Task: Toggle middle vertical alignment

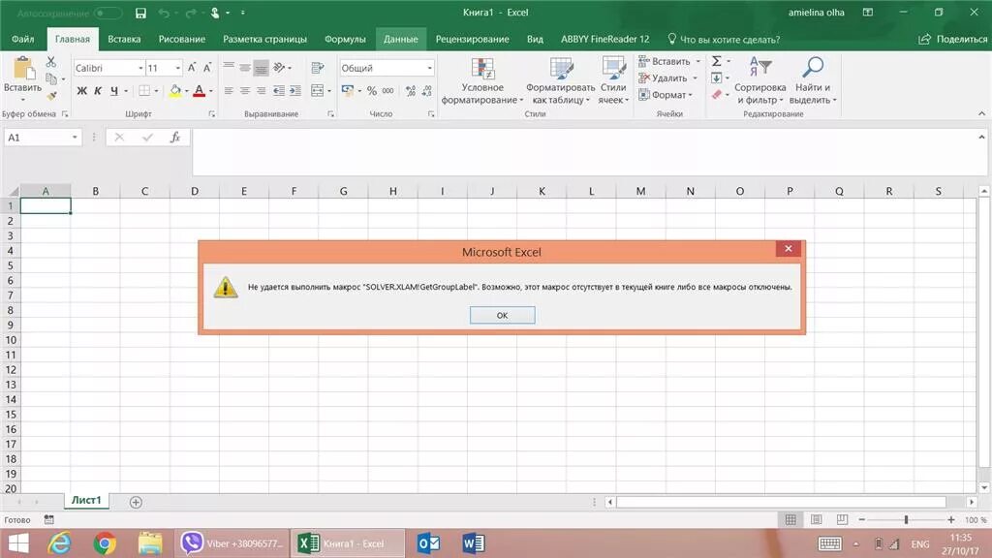Action: (245, 68)
